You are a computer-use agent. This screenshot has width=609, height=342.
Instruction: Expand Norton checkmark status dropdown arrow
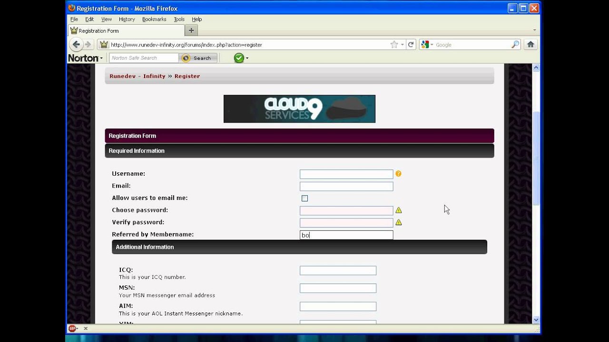tap(247, 58)
